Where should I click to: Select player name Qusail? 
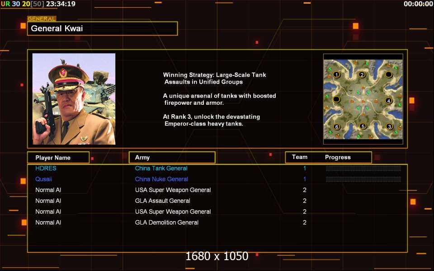pos(44,179)
